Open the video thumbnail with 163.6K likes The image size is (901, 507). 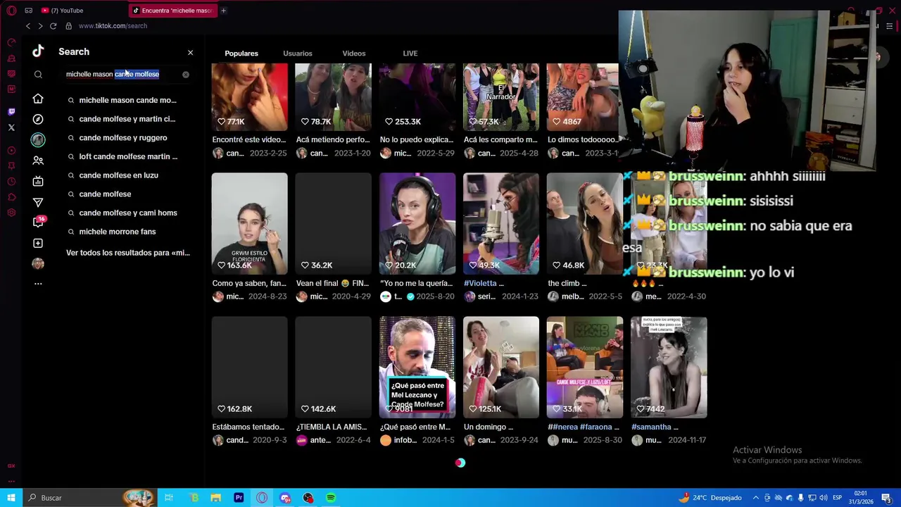point(250,223)
